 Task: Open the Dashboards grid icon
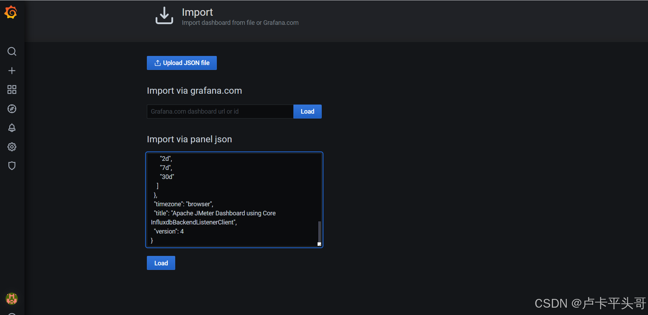(12, 90)
